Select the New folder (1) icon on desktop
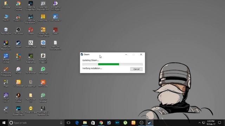This screenshot has height=126, width=225. (31, 98)
